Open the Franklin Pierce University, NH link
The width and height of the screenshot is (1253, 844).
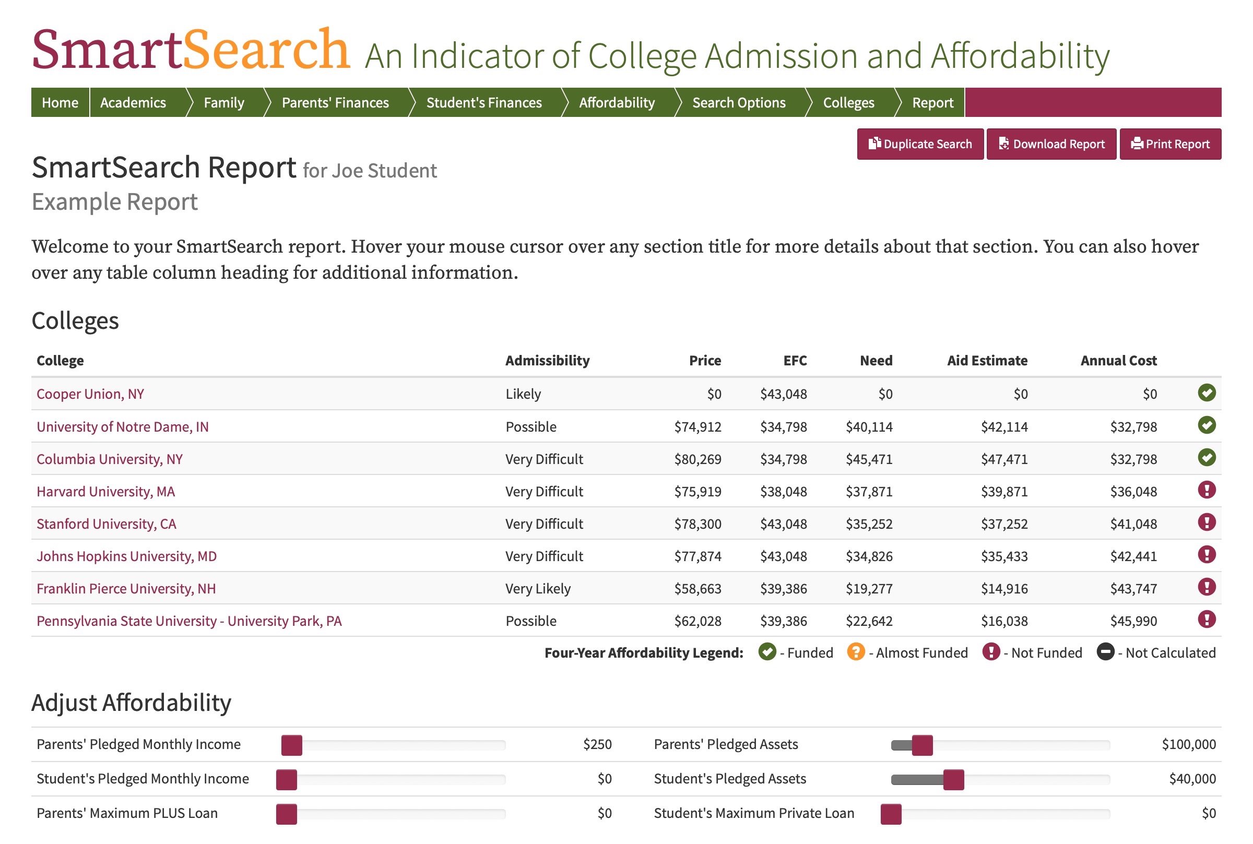pos(126,588)
